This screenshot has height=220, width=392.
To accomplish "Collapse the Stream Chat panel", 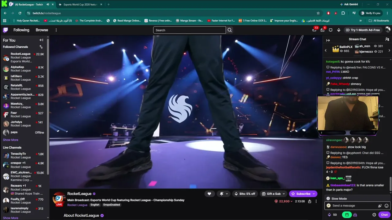I will click(328, 40).
